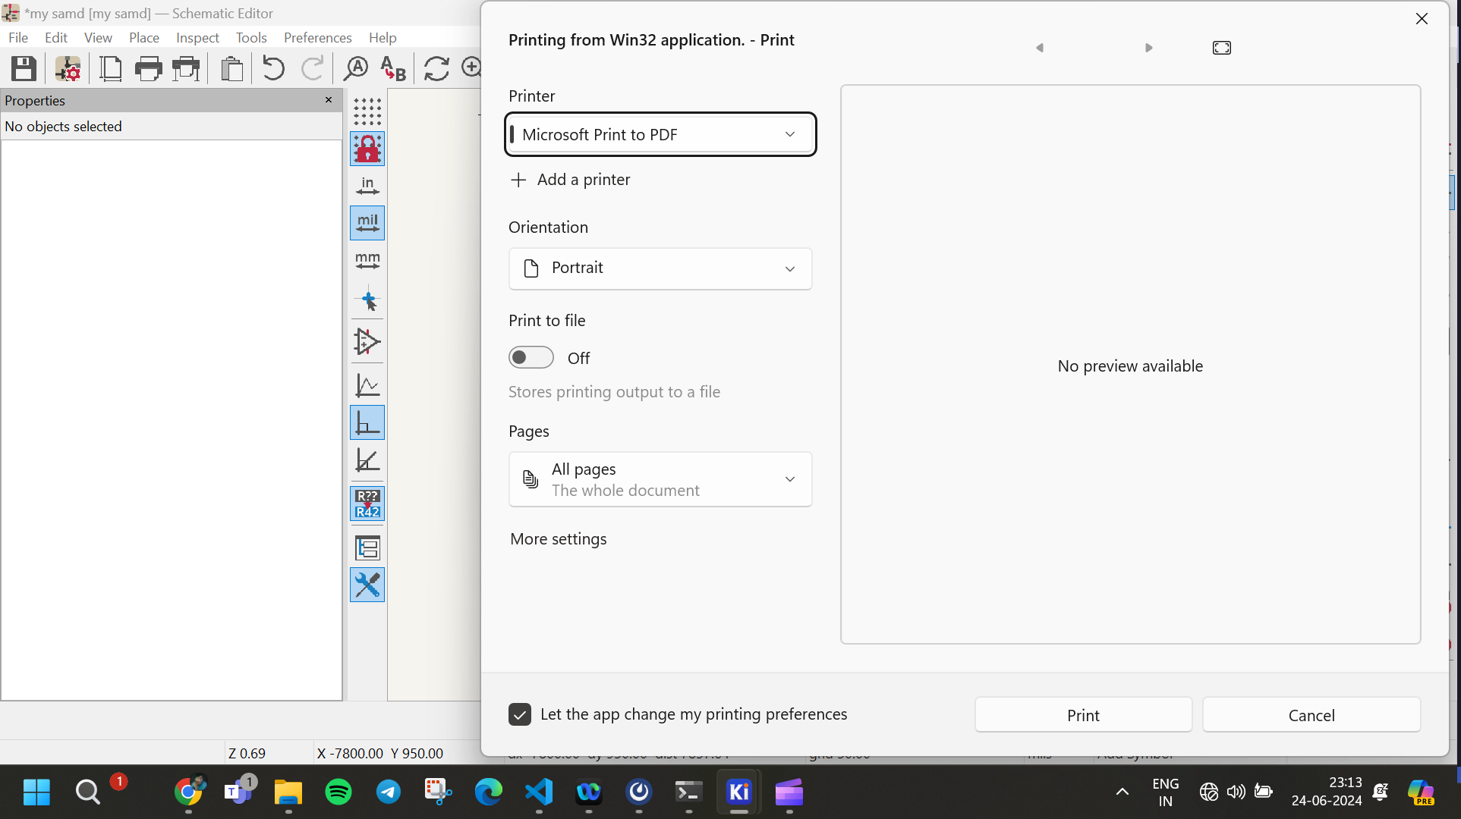Expand the Orientation Portrait dropdown
Viewport: 1461px width, 819px height.
660,268
